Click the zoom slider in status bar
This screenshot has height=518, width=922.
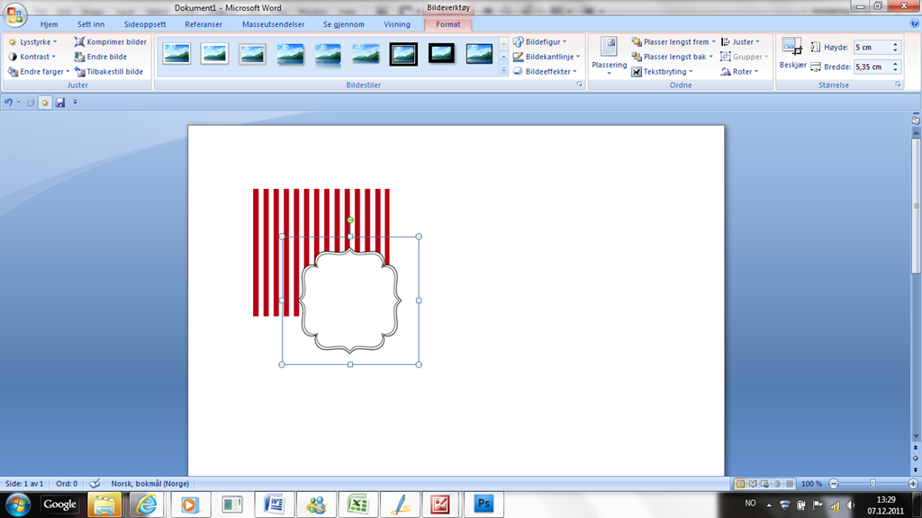pos(872,484)
